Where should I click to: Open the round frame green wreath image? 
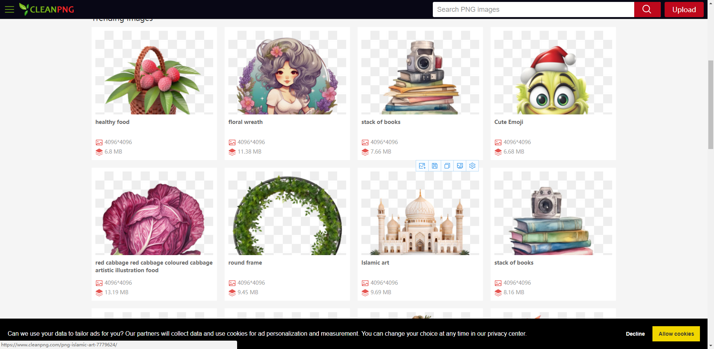tap(287, 213)
